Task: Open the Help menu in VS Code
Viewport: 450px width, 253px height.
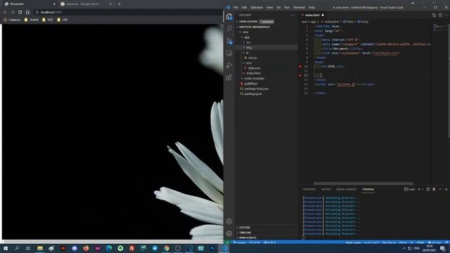Action: pyautogui.click(x=311, y=8)
